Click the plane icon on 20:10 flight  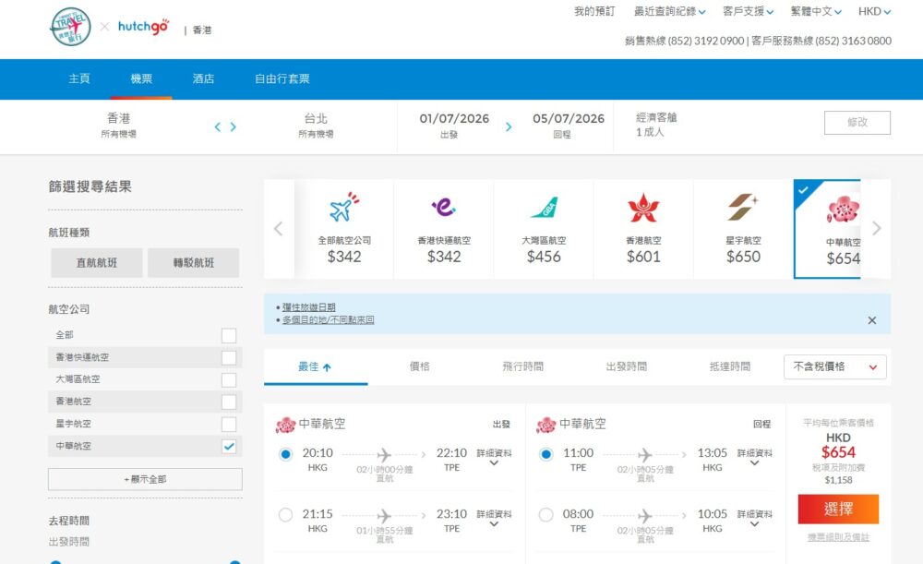(x=384, y=454)
